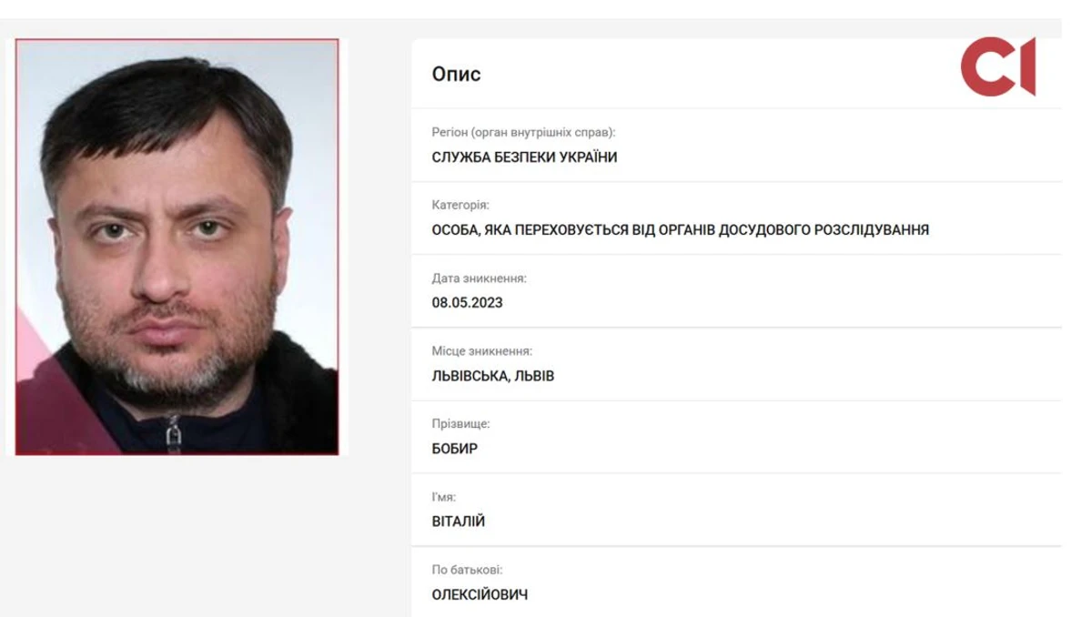1092x617 pixels.
Task: Select the 'ЛЬВІВСЬКА, ЛЬВІВ' location value
Action: (492, 376)
